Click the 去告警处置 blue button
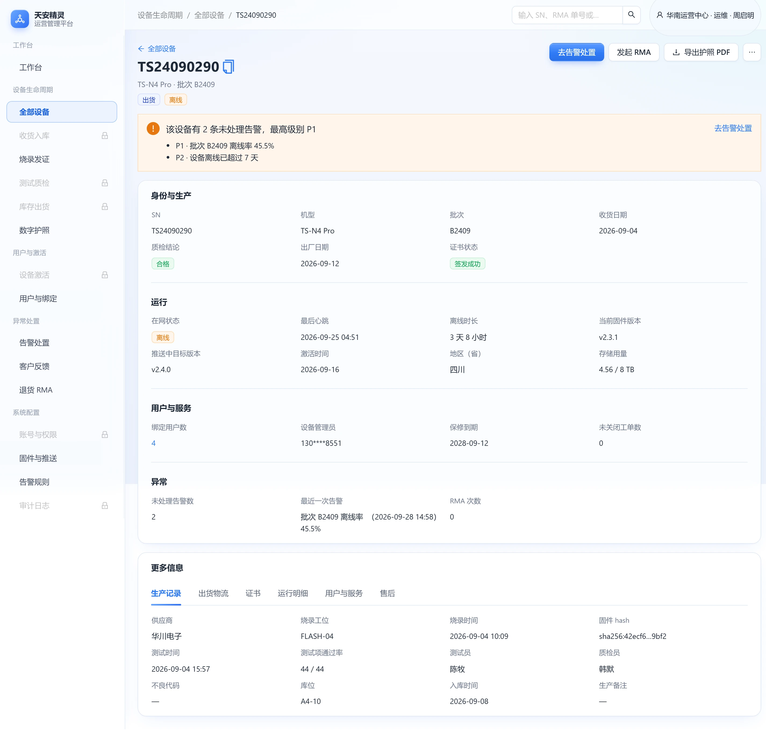766x733 pixels. (x=576, y=52)
